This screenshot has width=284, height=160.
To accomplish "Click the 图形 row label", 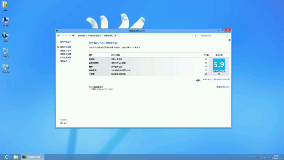I will [91, 67].
